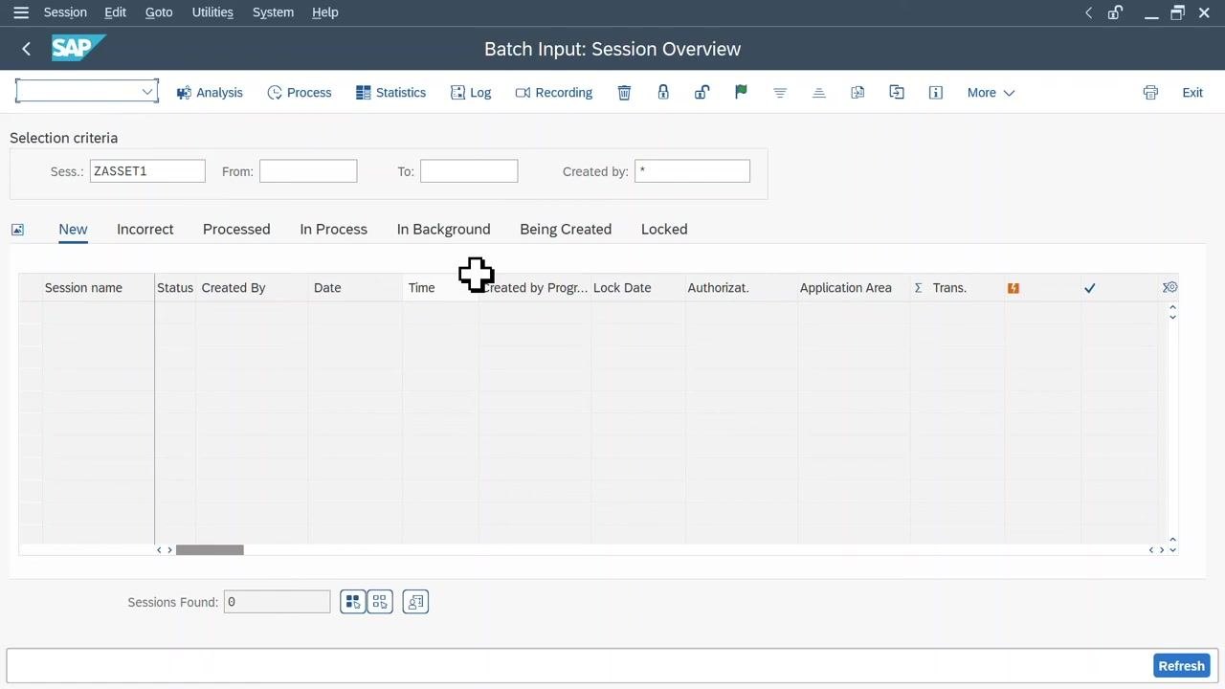Open the Utilities menu
1225x689 pixels.
point(212,12)
